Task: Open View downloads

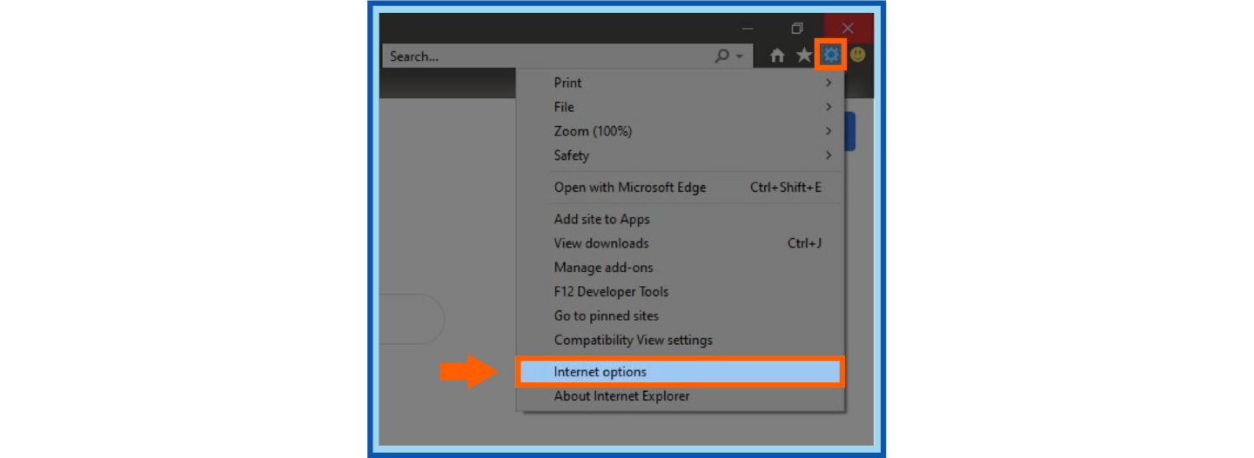Action: (x=681, y=243)
